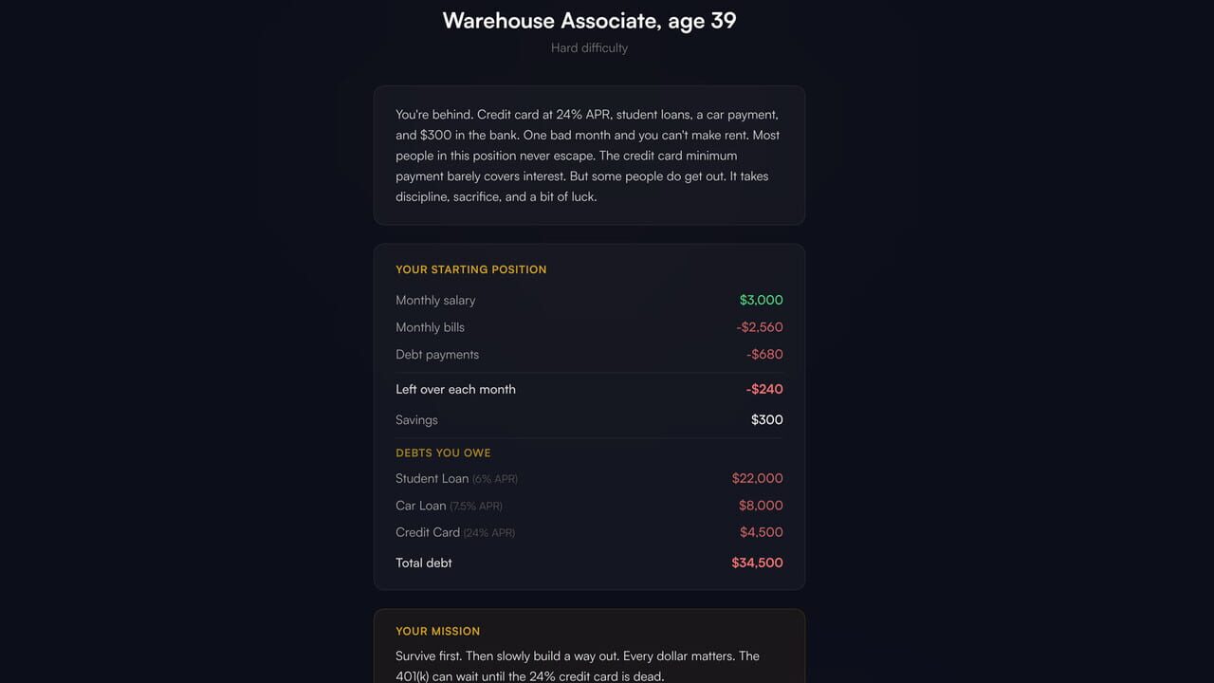Click the $22,000 student loan balance
Screen dimensions: 1214x683
tap(757, 478)
